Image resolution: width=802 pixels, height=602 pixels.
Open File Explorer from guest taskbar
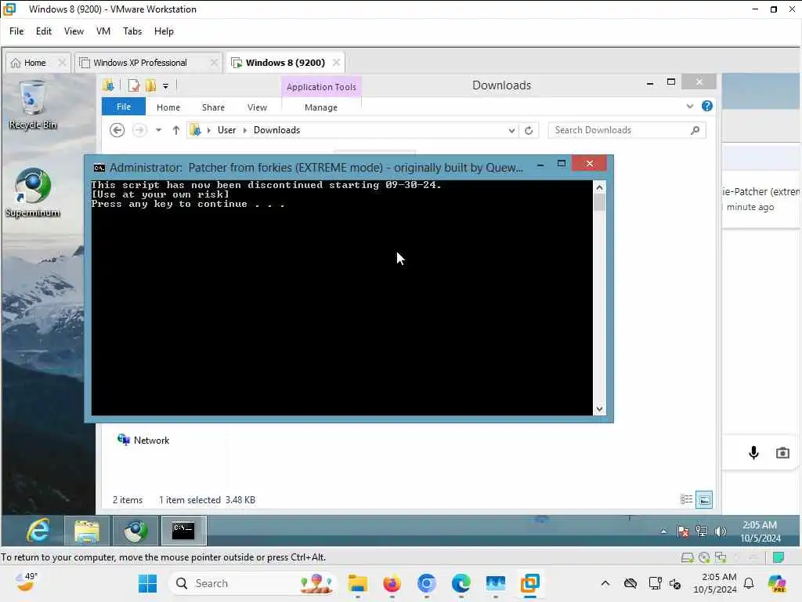click(87, 531)
